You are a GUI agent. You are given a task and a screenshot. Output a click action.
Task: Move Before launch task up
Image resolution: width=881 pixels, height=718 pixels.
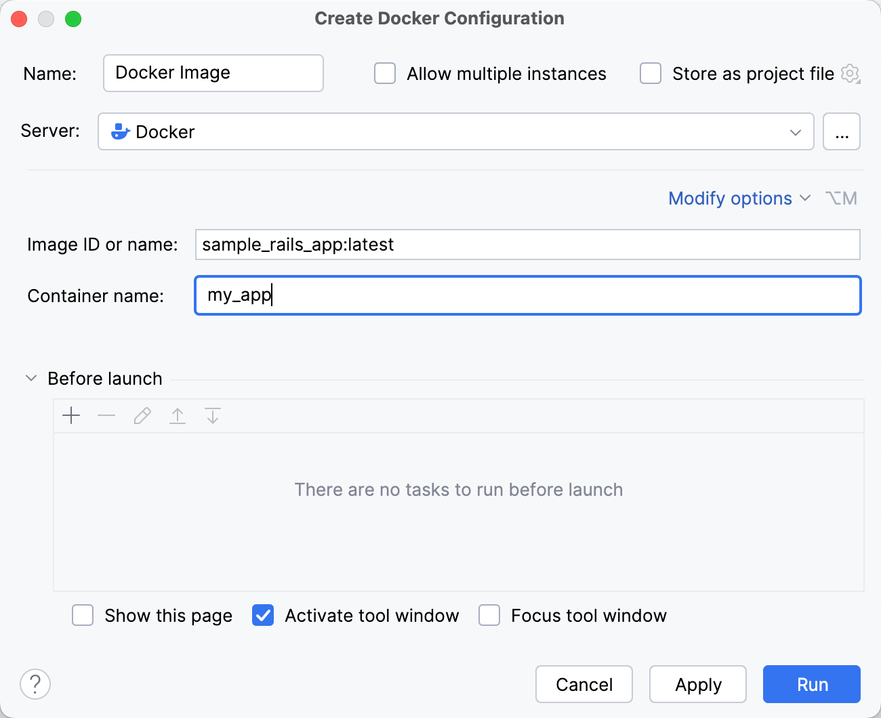point(177,415)
